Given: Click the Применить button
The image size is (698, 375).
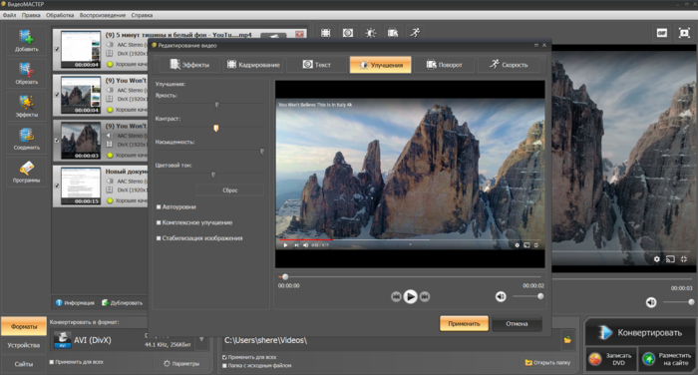Looking at the screenshot, I should point(464,324).
